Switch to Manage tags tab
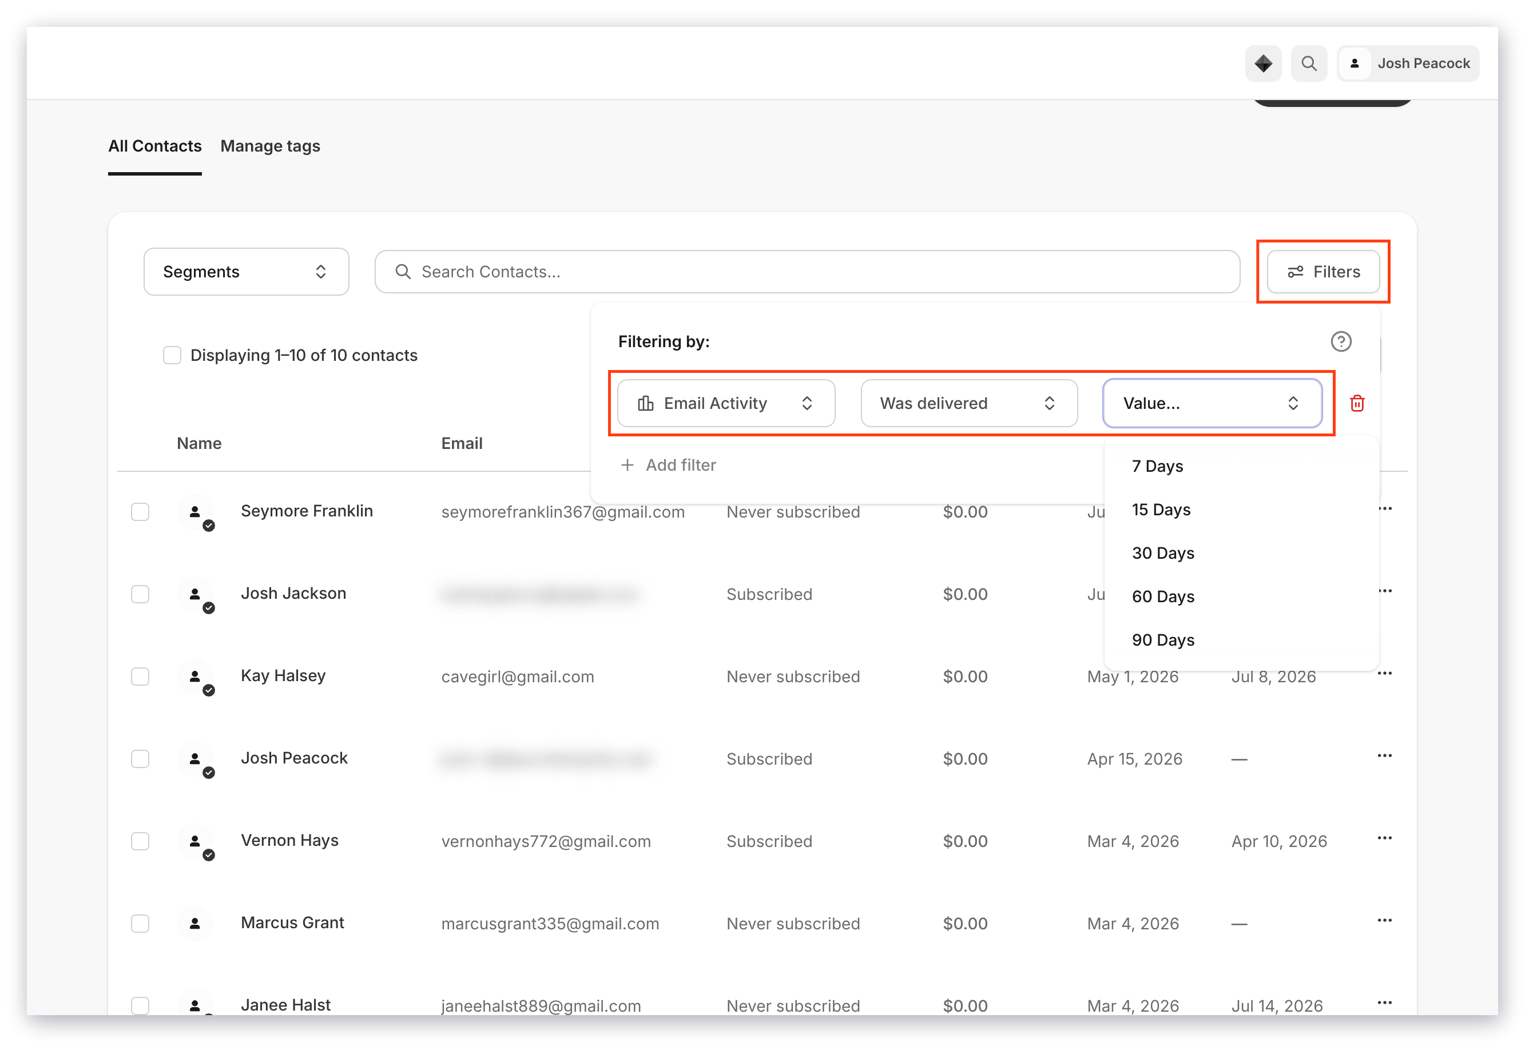This screenshot has height=1042, width=1525. [x=271, y=146]
